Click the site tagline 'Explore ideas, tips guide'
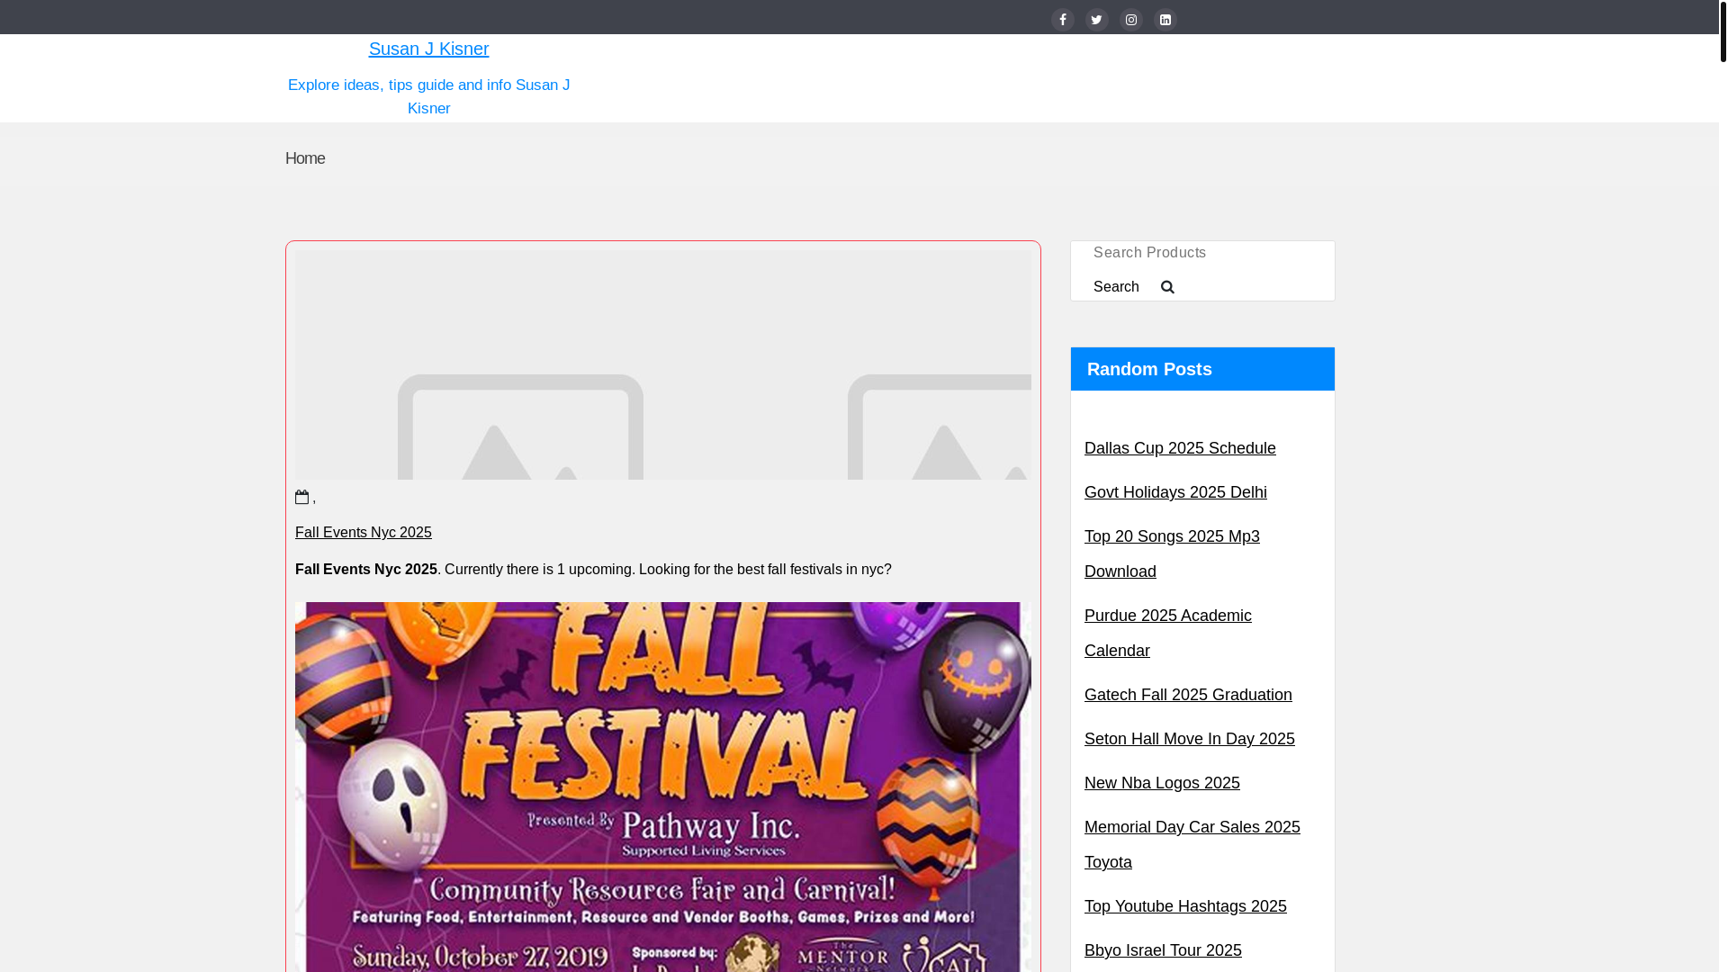The width and height of the screenshot is (1728, 972). click(428, 96)
